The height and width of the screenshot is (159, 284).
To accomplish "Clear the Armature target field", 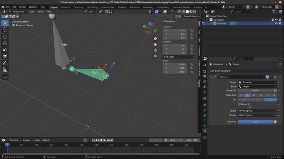I will (275, 83).
